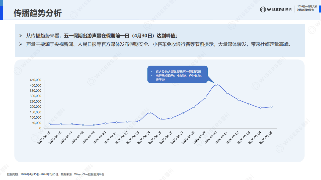Click the y-axis label 100,000
Image resolution: width=321 pixels, height=180 pixels.
click(35, 117)
